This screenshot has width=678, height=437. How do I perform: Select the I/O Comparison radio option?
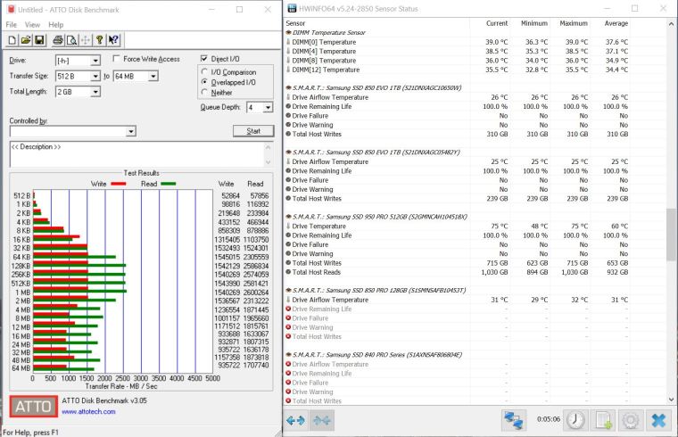click(204, 71)
